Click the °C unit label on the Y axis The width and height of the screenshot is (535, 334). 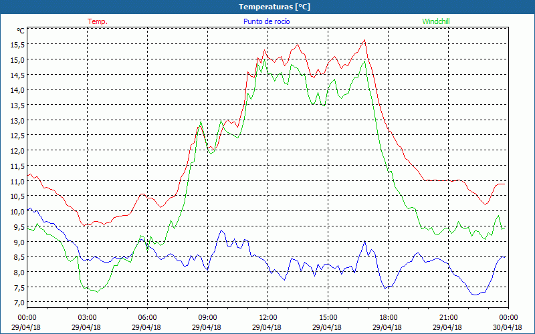pyautogui.click(x=21, y=31)
